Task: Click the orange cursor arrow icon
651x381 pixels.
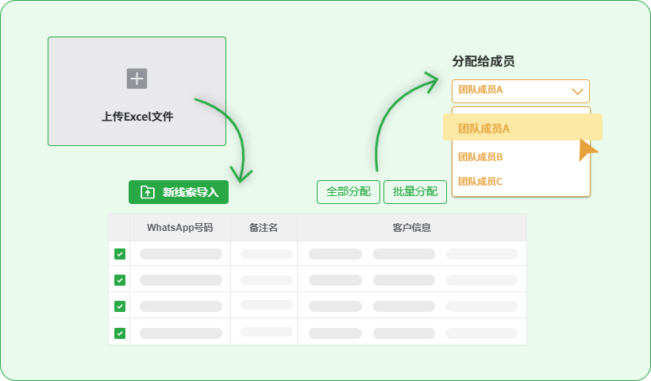Action: [x=587, y=149]
